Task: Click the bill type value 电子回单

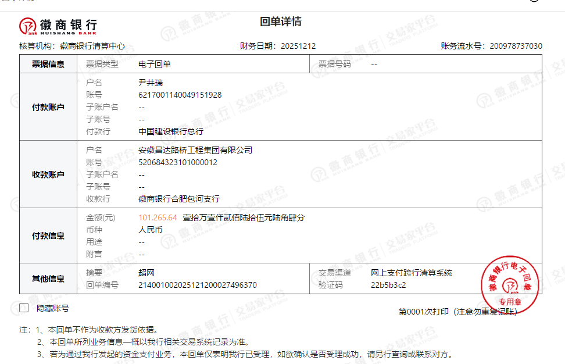Action: (x=155, y=64)
